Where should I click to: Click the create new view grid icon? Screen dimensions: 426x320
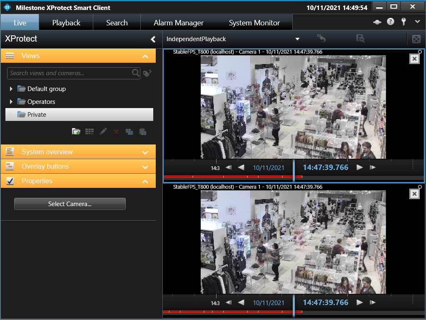pos(90,132)
